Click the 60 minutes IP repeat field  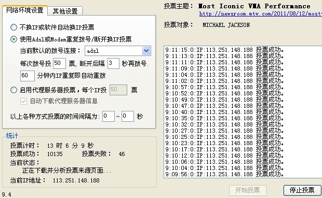click(28, 76)
